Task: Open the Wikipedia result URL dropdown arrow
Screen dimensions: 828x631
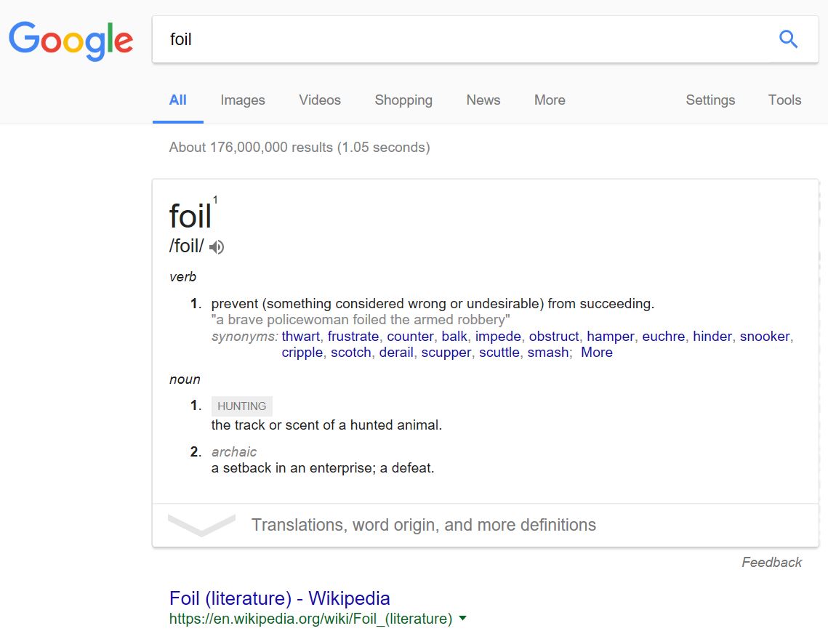Action: click(x=463, y=618)
